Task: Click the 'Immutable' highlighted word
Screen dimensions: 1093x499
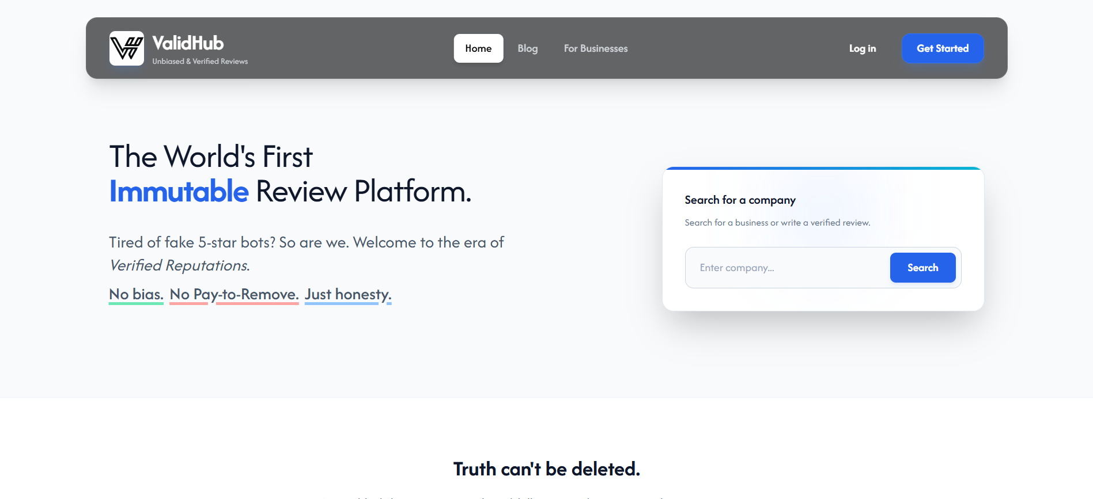Action: [x=179, y=191]
